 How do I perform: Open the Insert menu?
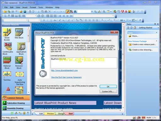(25, 7)
